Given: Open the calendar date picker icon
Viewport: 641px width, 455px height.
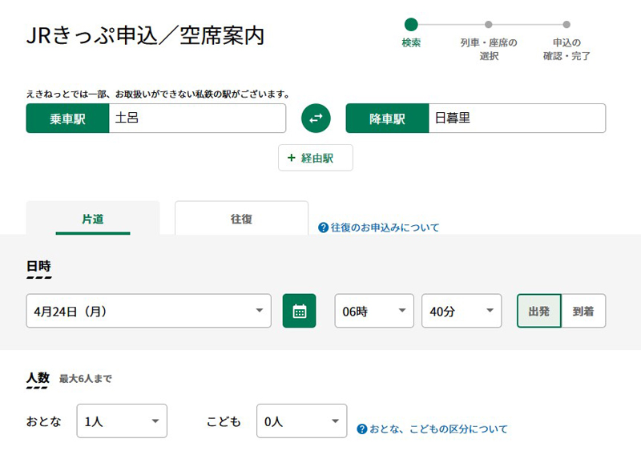Looking at the screenshot, I should pos(299,311).
